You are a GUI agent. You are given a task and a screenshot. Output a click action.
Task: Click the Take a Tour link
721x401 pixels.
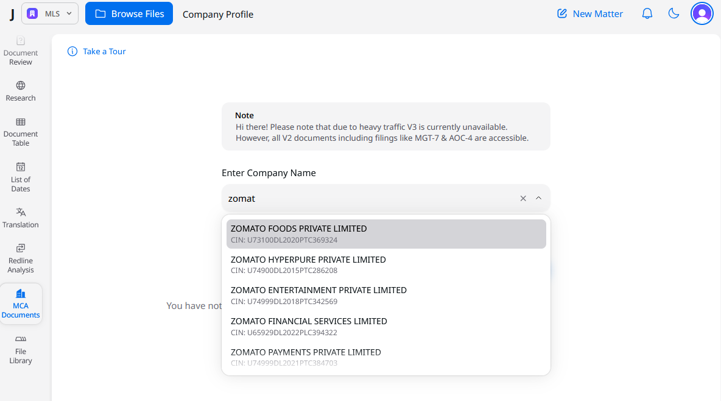[97, 51]
